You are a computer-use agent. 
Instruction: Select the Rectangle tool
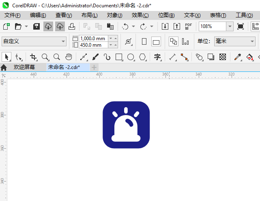(x=119, y=57)
